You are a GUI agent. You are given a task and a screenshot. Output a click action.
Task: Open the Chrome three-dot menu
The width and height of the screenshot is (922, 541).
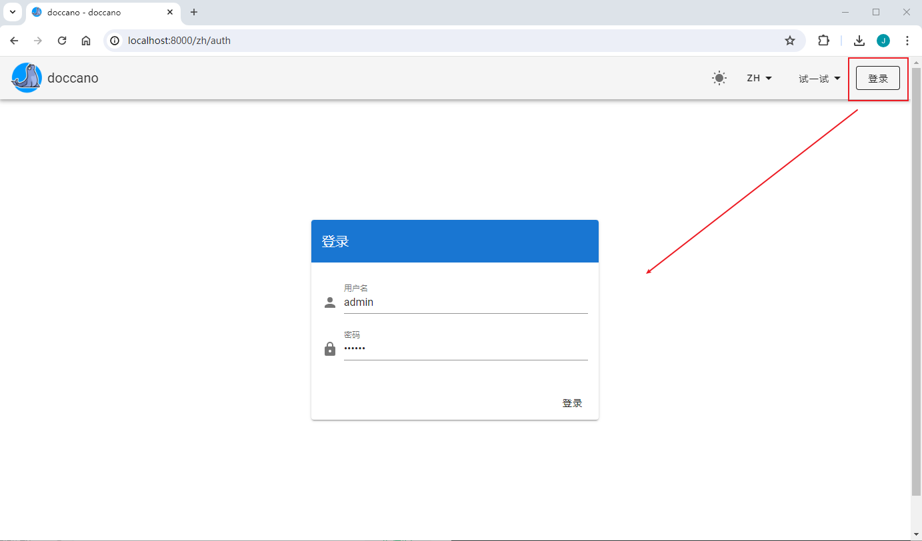point(907,41)
